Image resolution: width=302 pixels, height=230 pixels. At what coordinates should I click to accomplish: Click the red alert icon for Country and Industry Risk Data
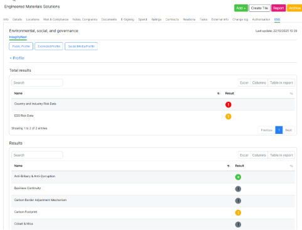(228, 104)
